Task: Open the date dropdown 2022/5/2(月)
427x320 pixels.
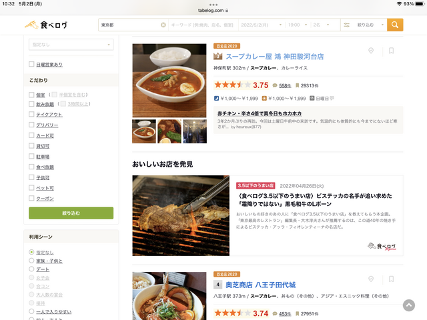Action: (x=262, y=25)
